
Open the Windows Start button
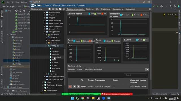click(x=72, y=98)
